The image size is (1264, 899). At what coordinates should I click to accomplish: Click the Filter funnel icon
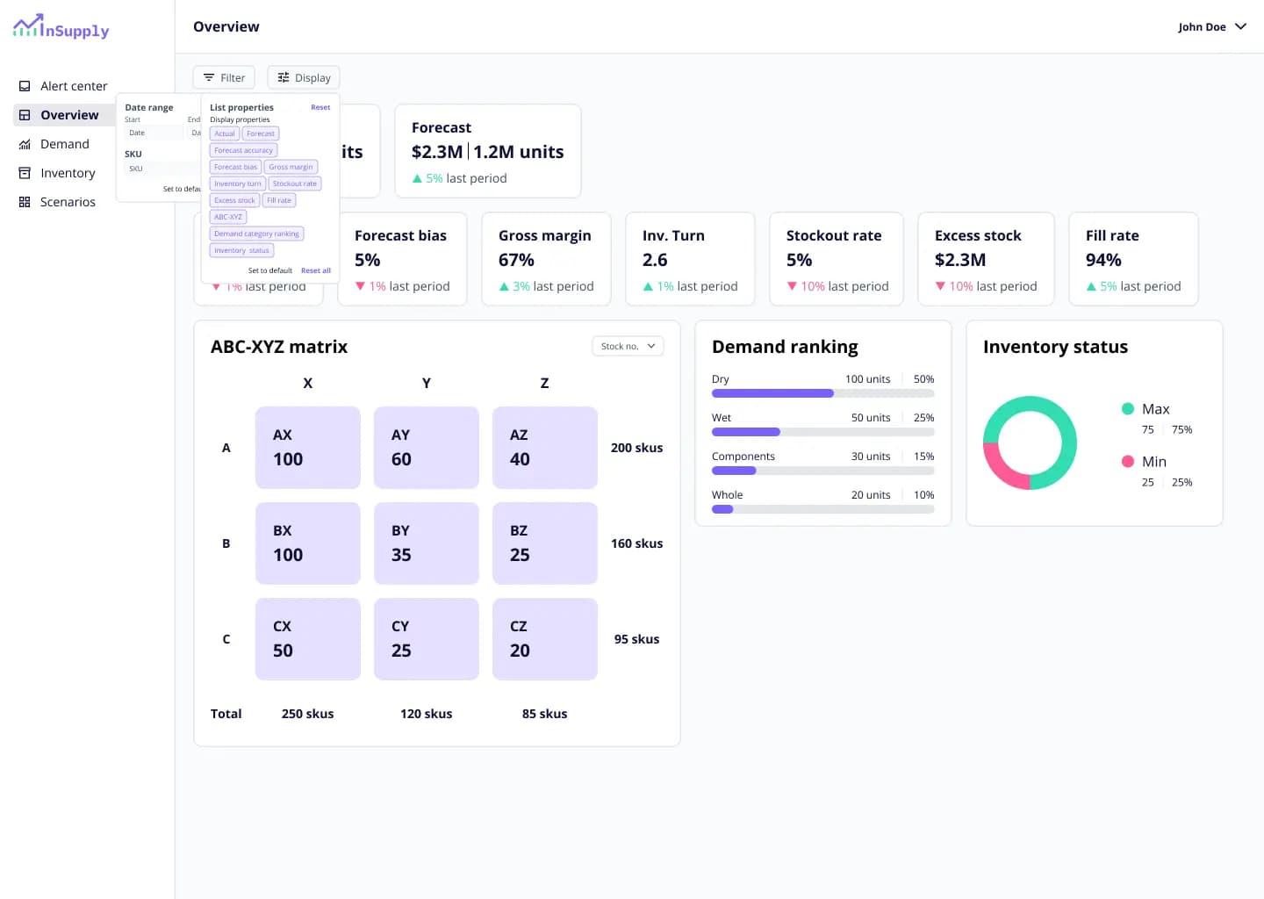209,77
